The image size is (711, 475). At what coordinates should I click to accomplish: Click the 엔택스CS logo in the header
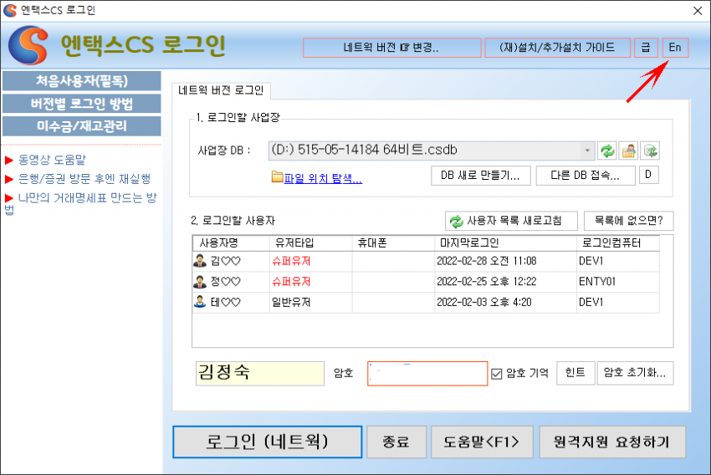28,45
